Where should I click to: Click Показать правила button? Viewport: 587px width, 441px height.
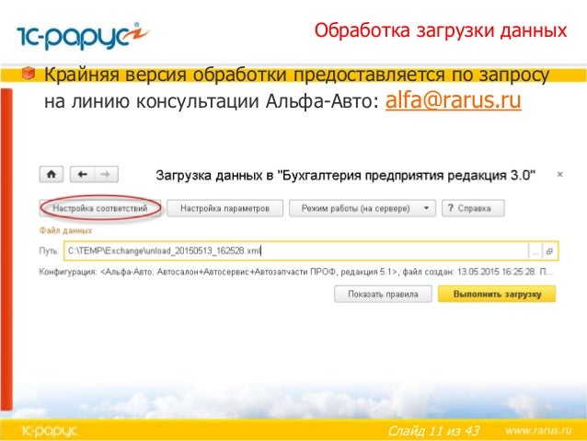pyautogui.click(x=383, y=294)
